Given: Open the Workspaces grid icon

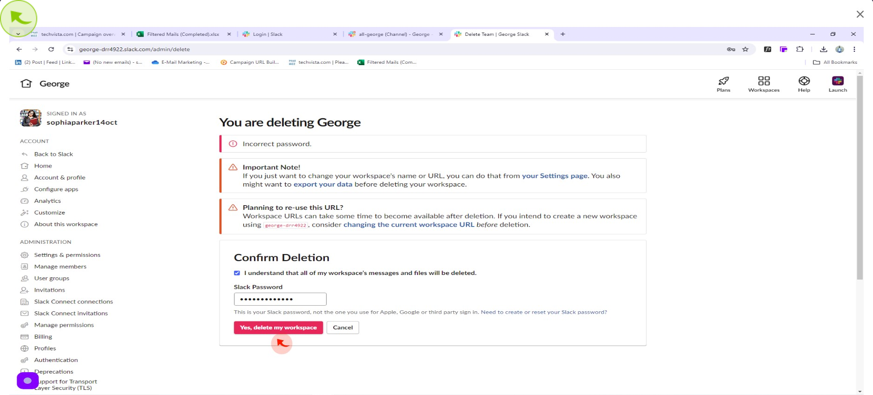Looking at the screenshot, I should 764,84.
